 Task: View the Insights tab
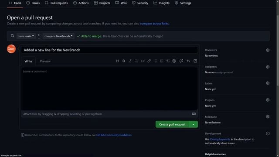pos(161,3)
